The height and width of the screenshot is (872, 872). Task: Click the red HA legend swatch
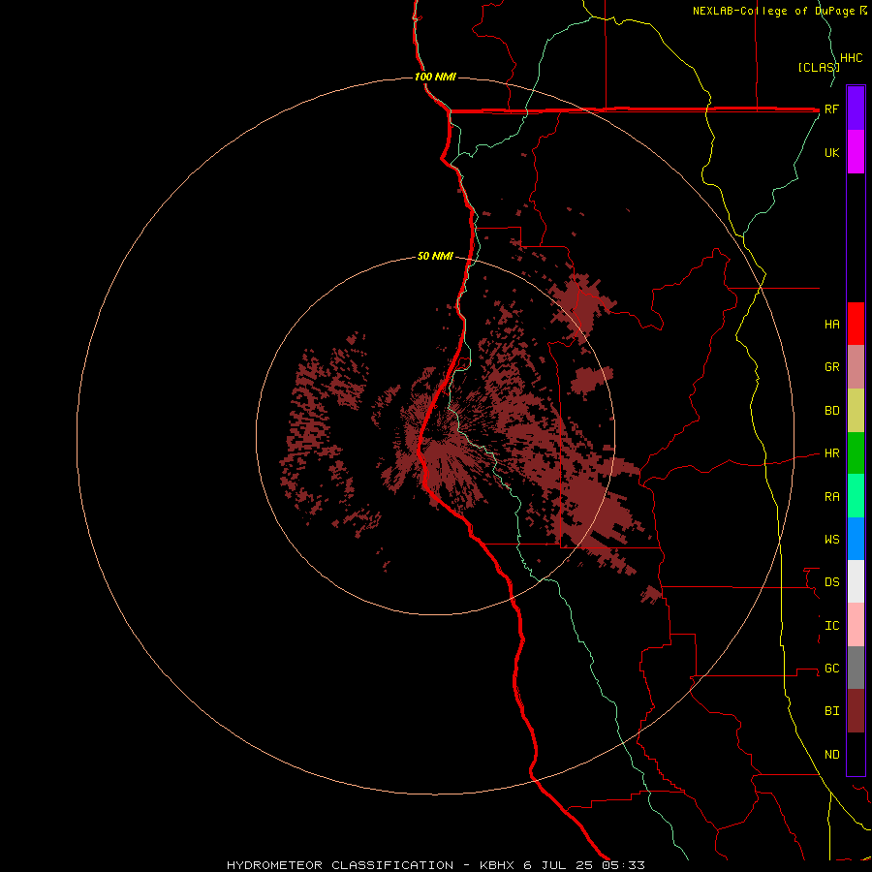[856, 324]
